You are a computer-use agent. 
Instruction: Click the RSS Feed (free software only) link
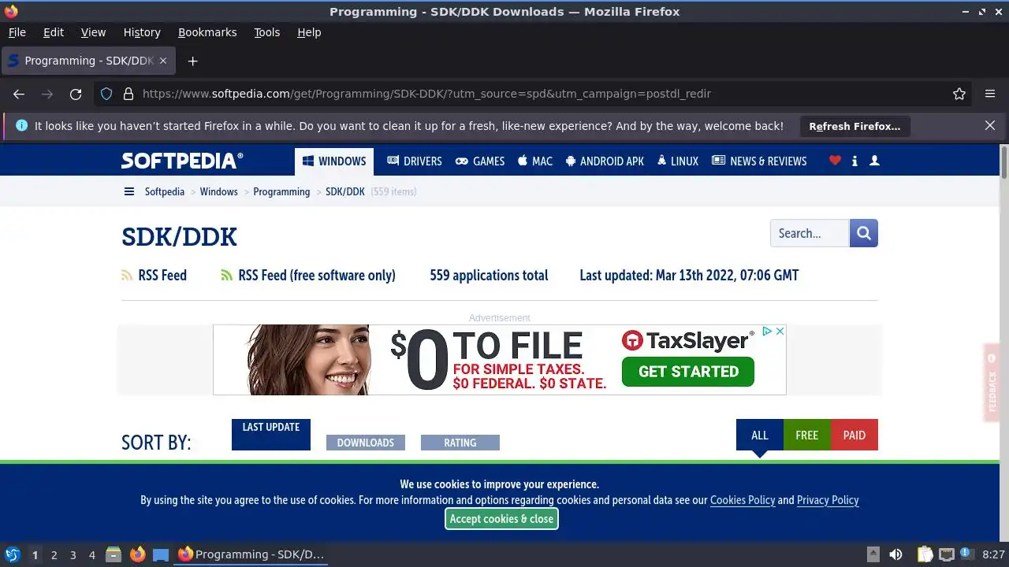(317, 276)
